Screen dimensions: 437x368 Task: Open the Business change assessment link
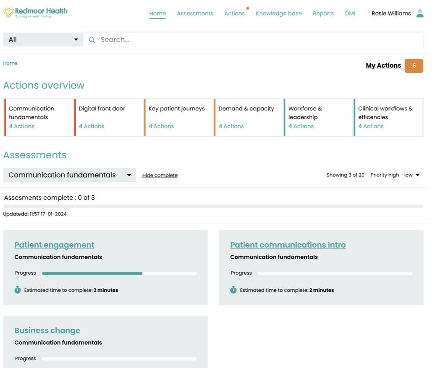[x=47, y=331]
